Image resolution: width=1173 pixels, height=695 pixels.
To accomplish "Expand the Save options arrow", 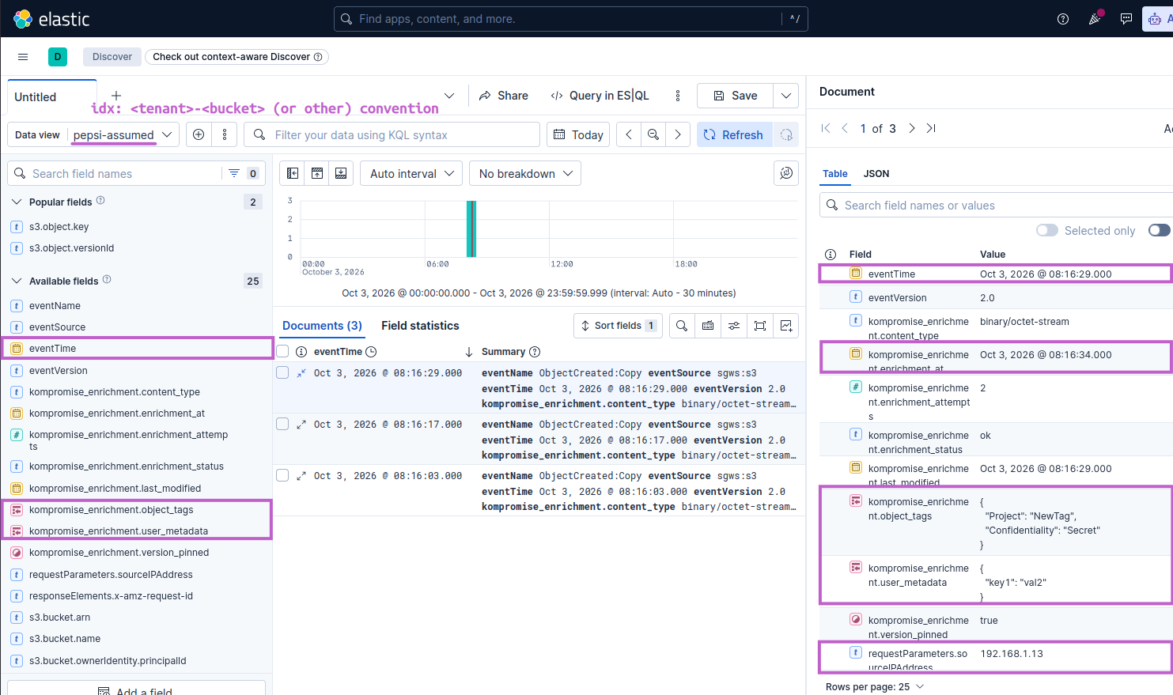I will coord(786,96).
